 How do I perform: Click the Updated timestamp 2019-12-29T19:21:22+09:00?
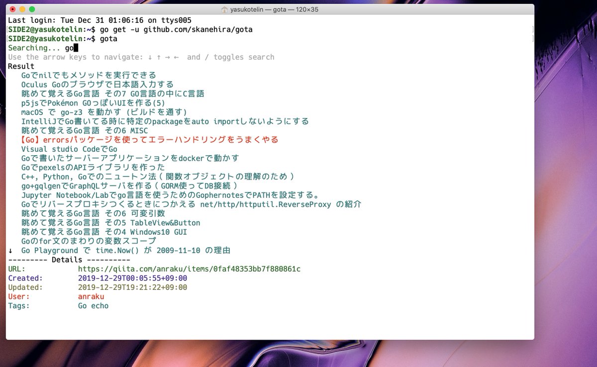point(133,287)
